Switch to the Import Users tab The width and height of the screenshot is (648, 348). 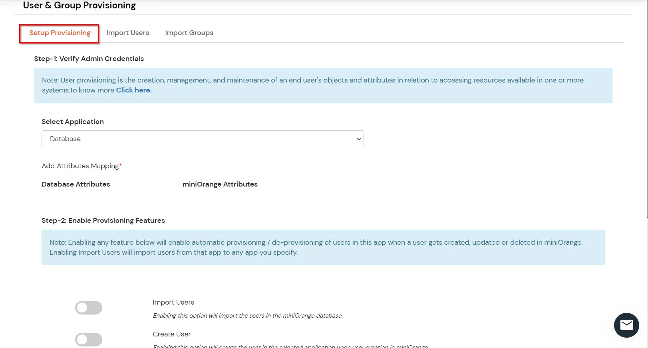coord(128,33)
